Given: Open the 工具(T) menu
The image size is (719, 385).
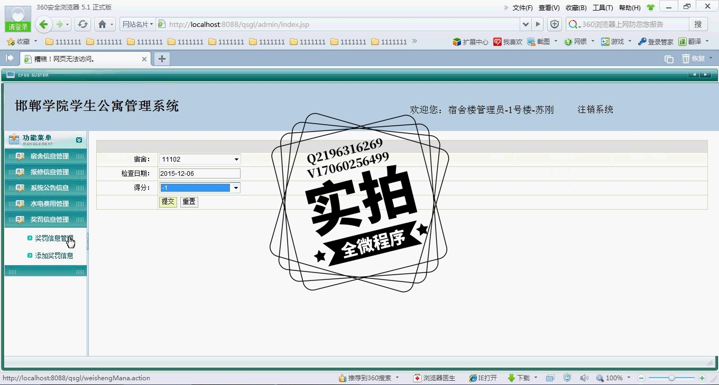Looking at the screenshot, I should click(603, 7).
